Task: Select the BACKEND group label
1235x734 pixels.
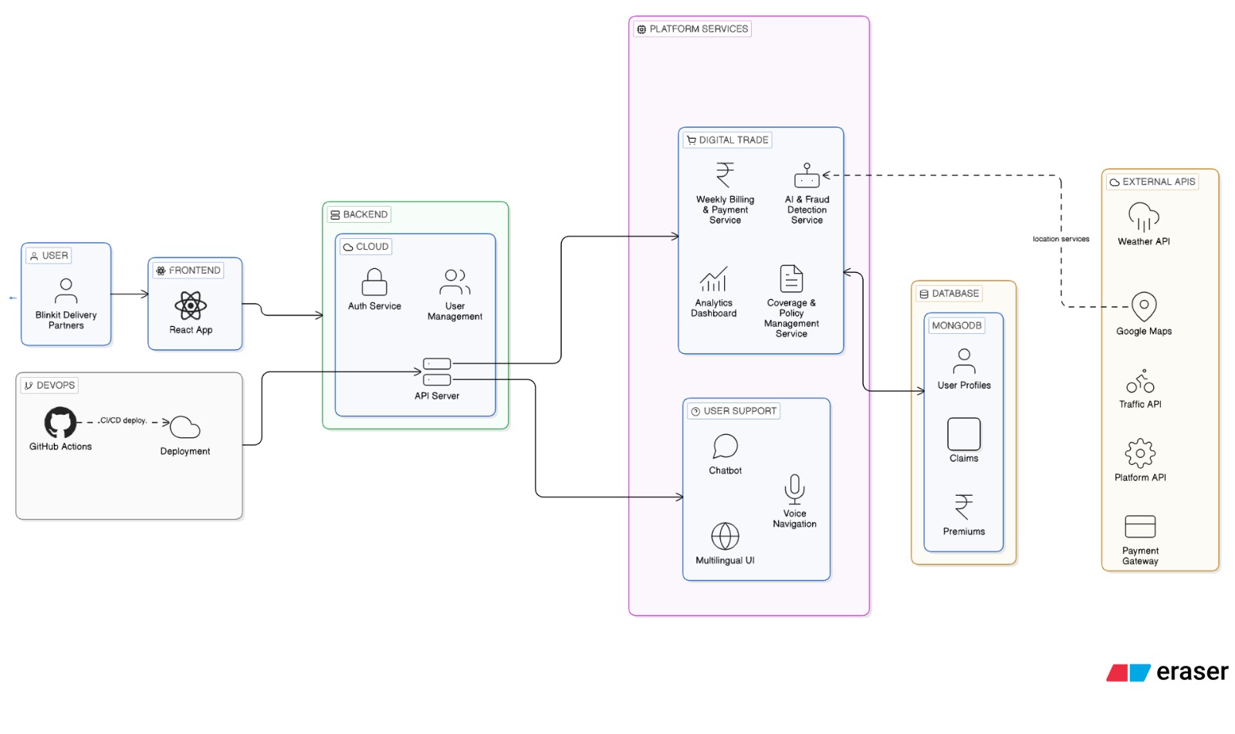Action: coord(359,214)
